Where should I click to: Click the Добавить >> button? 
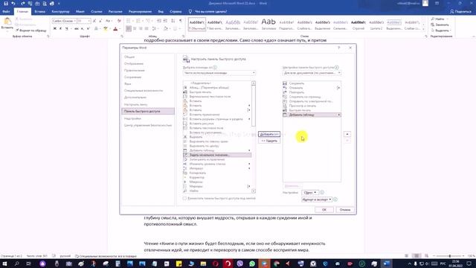(269, 134)
